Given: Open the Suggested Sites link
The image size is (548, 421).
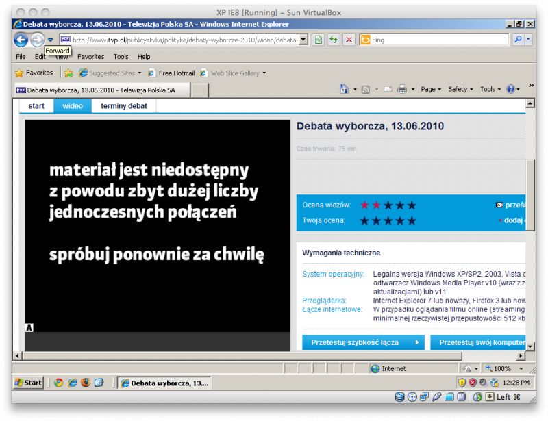Looking at the screenshot, I should (x=110, y=73).
